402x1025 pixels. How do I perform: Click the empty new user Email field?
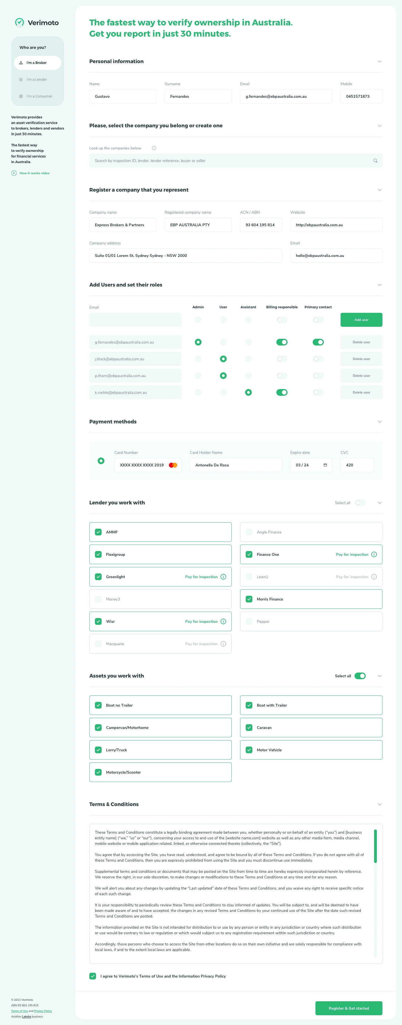click(x=135, y=320)
